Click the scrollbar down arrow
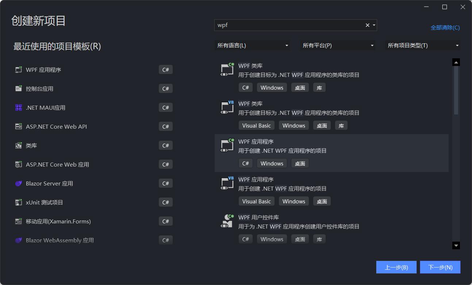Image resolution: width=472 pixels, height=285 pixels. [x=456, y=245]
